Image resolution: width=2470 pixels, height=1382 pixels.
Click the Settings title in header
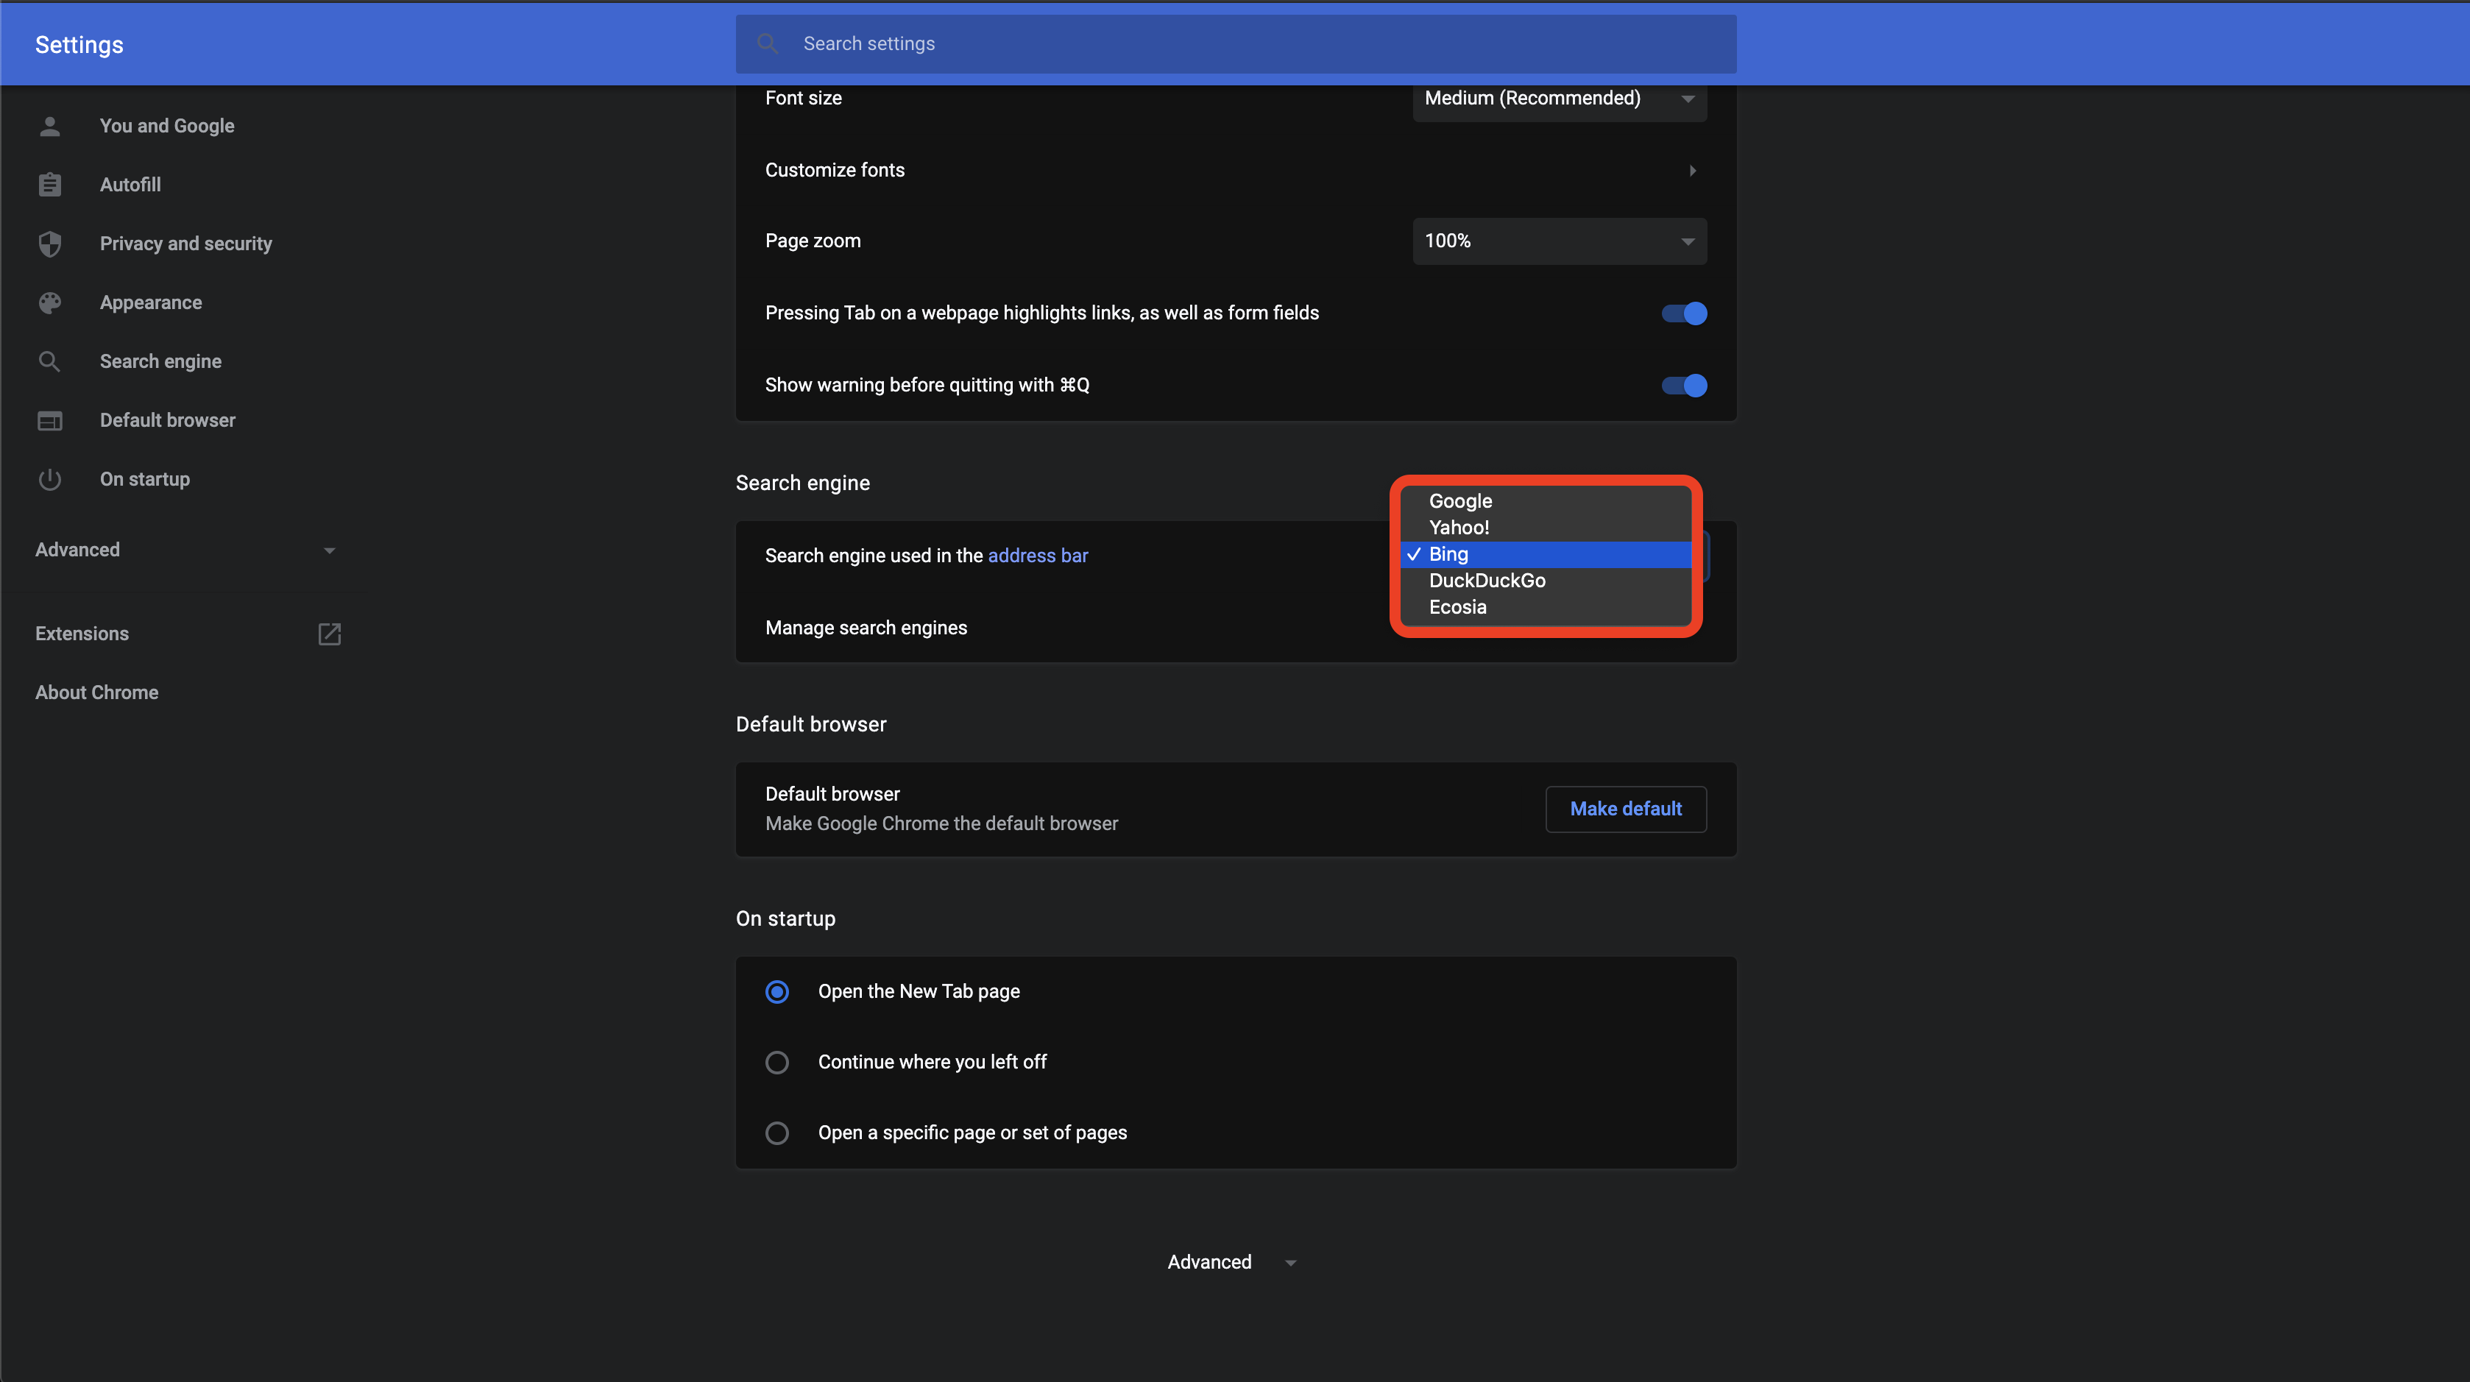coord(79,45)
